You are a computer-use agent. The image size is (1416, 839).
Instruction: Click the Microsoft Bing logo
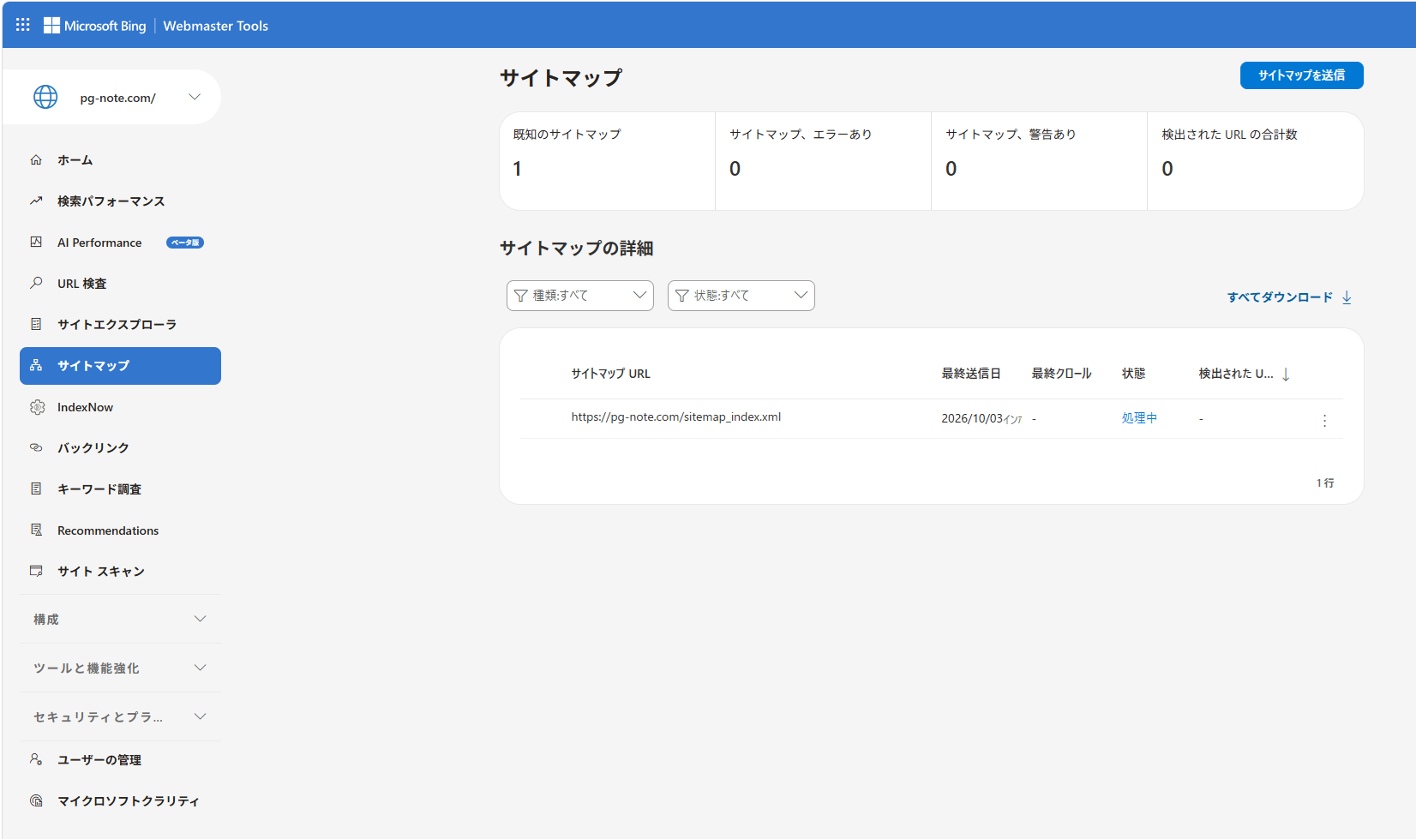click(x=94, y=26)
